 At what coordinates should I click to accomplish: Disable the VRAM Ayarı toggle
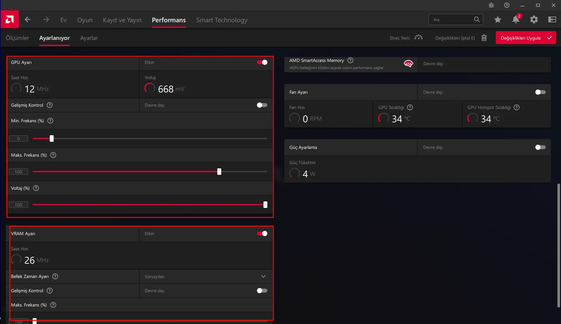point(262,234)
